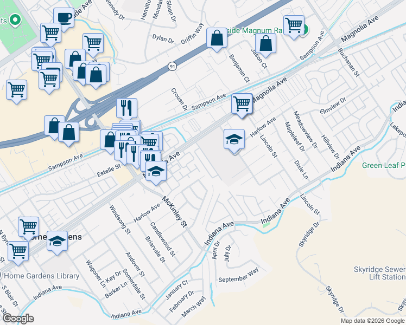Select the grocery cart marker above Home Gardens label

point(28,228)
